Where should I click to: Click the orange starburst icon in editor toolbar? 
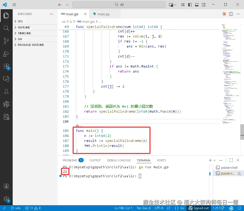pos(224,14)
